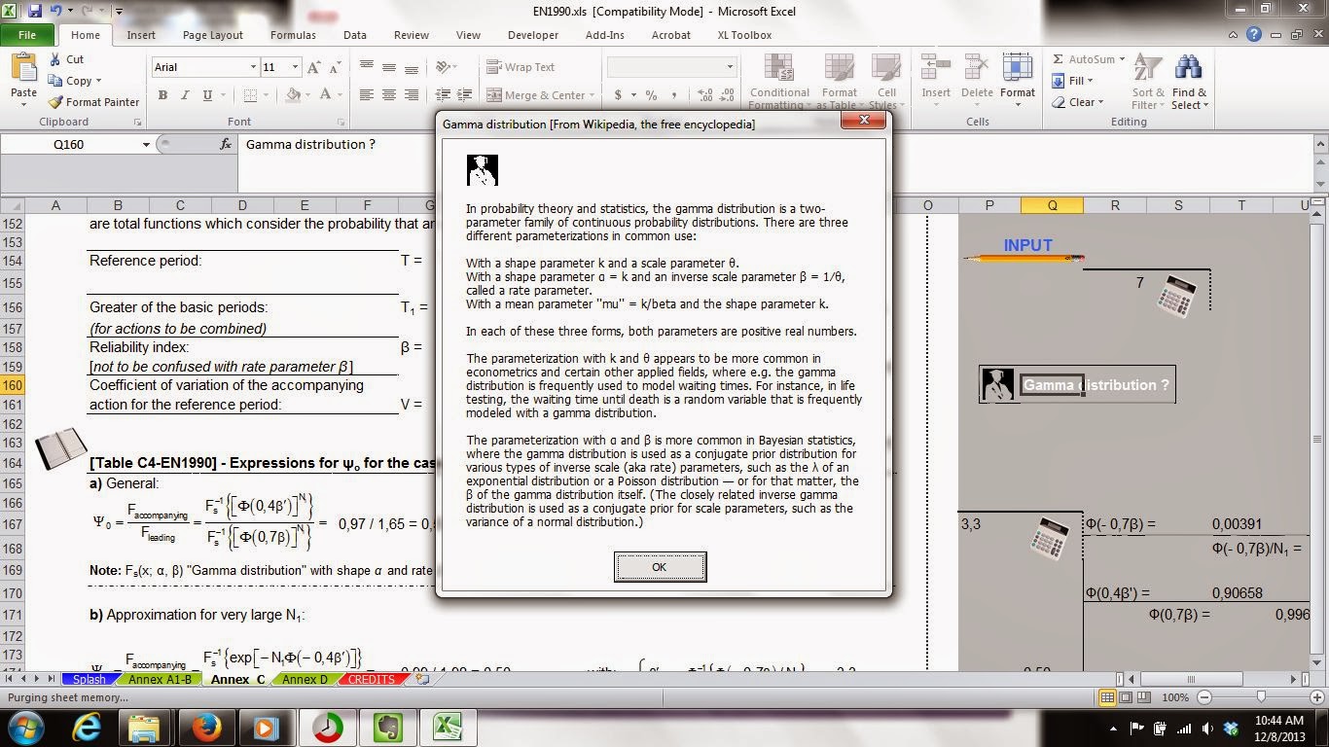Click the zoom slider at 100%

pyautogui.click(x=1261, y=697)
